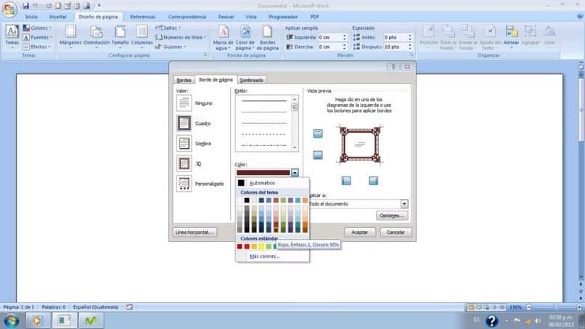Increase Antes spacing stepper up
The width and height of the screenshot is (585, 329).
[x=409, y=36]
